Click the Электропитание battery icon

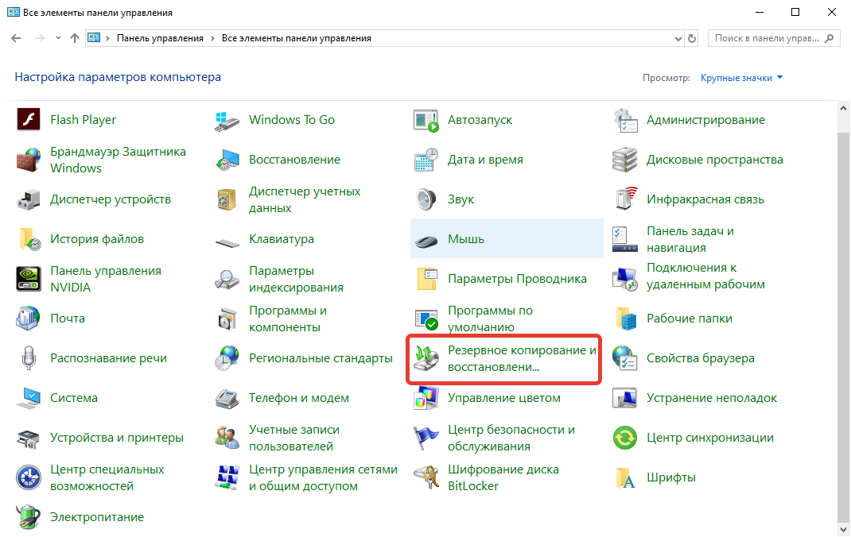point(29,517)
